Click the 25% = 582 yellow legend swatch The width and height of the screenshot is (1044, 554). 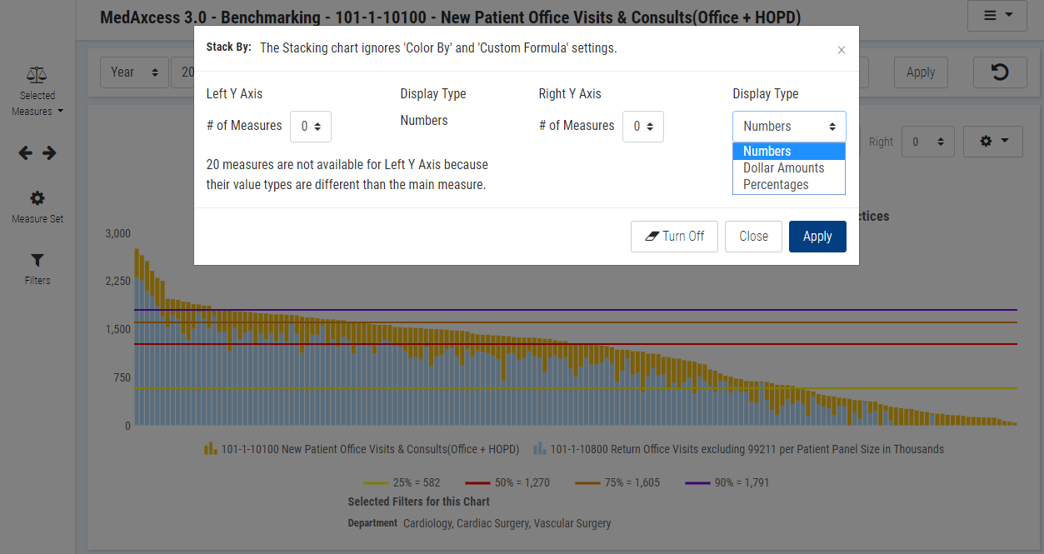point(376,482)
